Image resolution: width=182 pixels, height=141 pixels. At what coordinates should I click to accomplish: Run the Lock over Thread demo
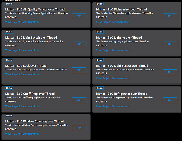(79, 70)
